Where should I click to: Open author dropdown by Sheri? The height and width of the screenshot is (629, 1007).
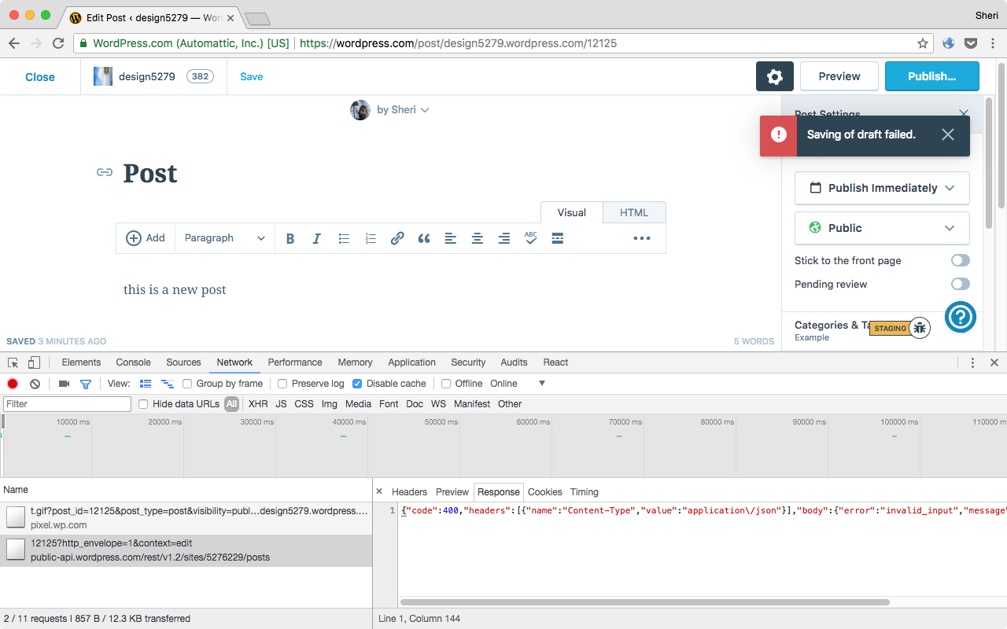coord(403,110)
